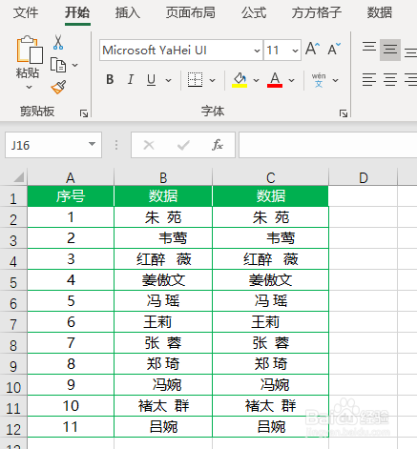Select column D header
The height and width of the screenshot is (449, 417).
pos(364,177)
